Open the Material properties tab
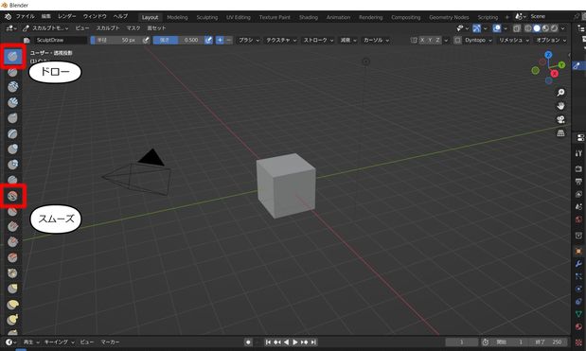Viewport: 586px width, 351px height. (x=578, y=326)
